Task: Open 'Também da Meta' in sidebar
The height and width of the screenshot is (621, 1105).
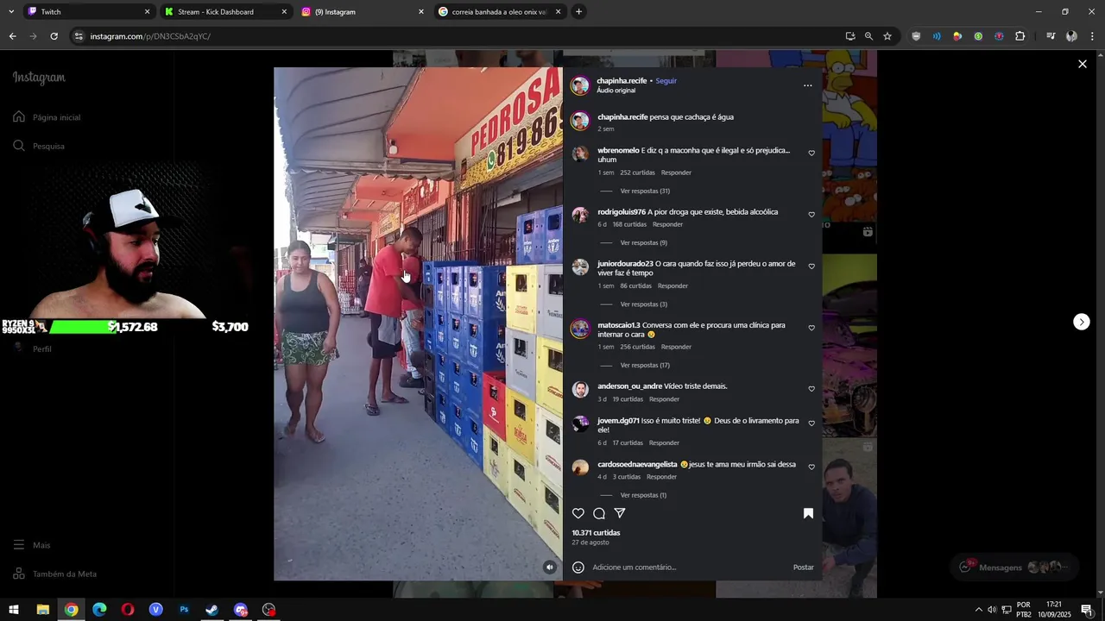Action: [x=54, y=574]
